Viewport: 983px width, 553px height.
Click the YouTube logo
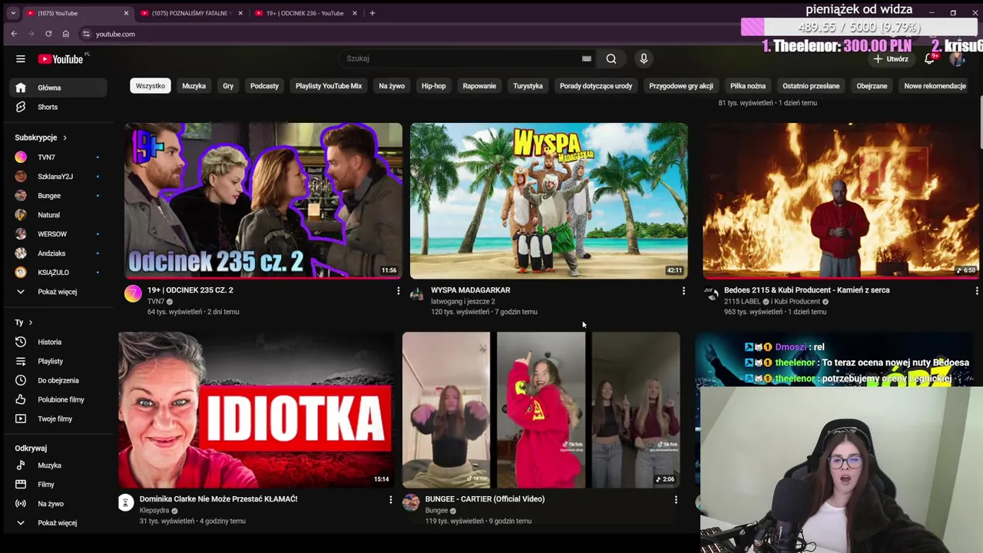click(x=61, y=59)
